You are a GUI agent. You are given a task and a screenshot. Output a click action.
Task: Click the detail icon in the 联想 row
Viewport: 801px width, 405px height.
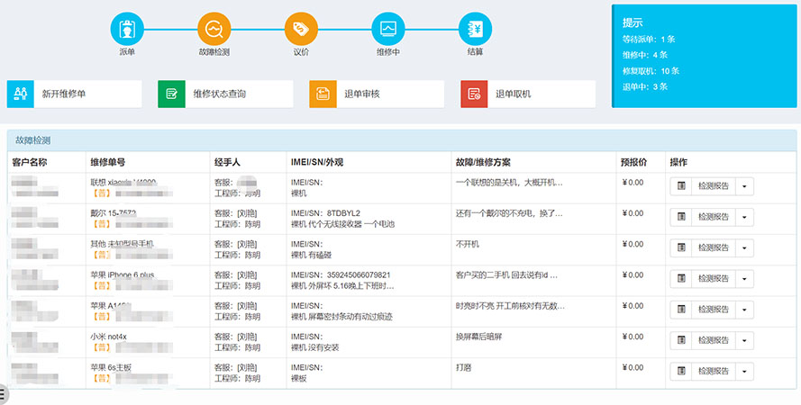tap(681, 186)
